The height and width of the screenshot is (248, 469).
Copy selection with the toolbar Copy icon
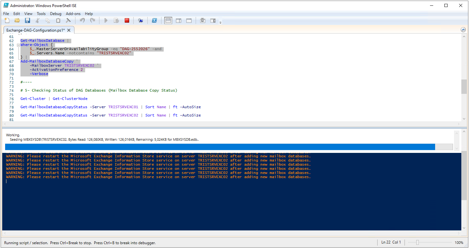[48, 20]
